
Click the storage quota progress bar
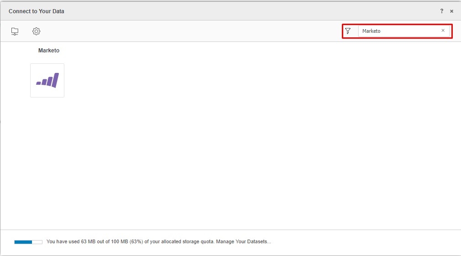tap(28, 242)
